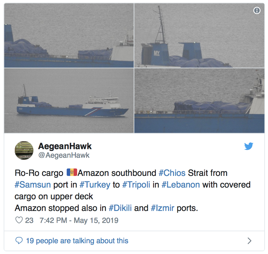This screenshot has width=268, height=254.
Task: Expand conversation with right chevron
Action: point(250,241)
